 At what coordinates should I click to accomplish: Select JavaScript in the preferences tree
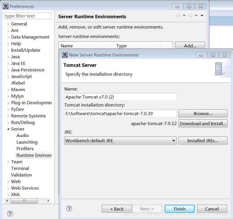tap(21, 77)
